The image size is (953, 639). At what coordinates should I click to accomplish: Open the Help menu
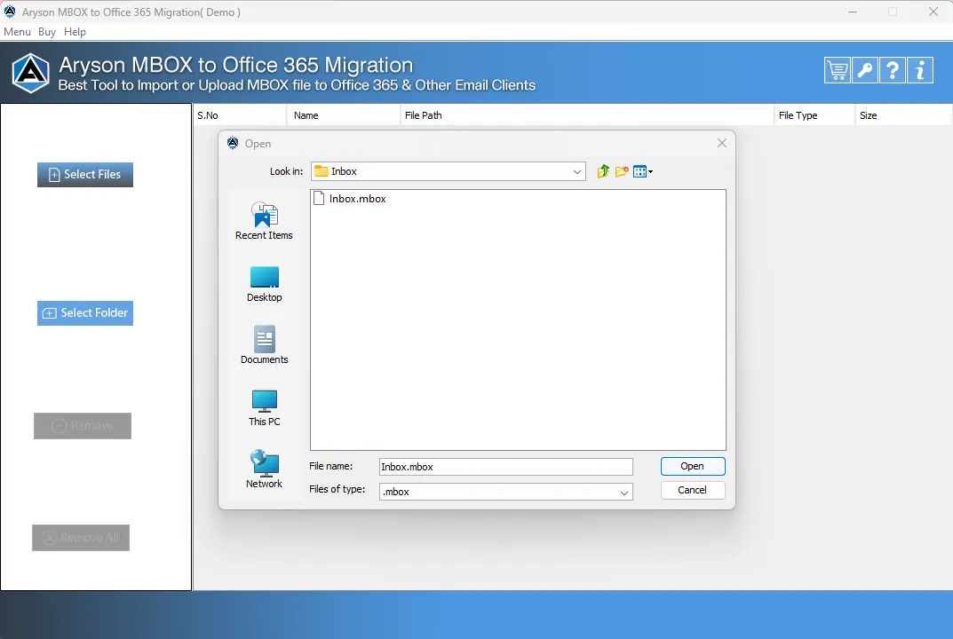point(75,32)
